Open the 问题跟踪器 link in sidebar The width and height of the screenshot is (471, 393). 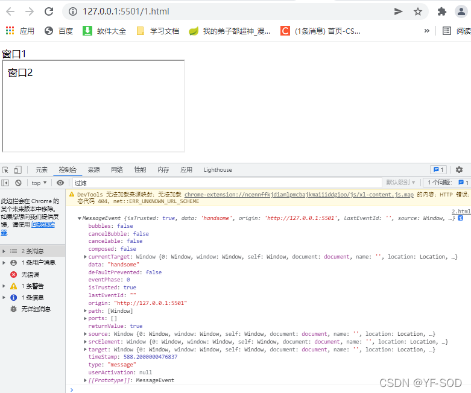click(x=43, y=225)
